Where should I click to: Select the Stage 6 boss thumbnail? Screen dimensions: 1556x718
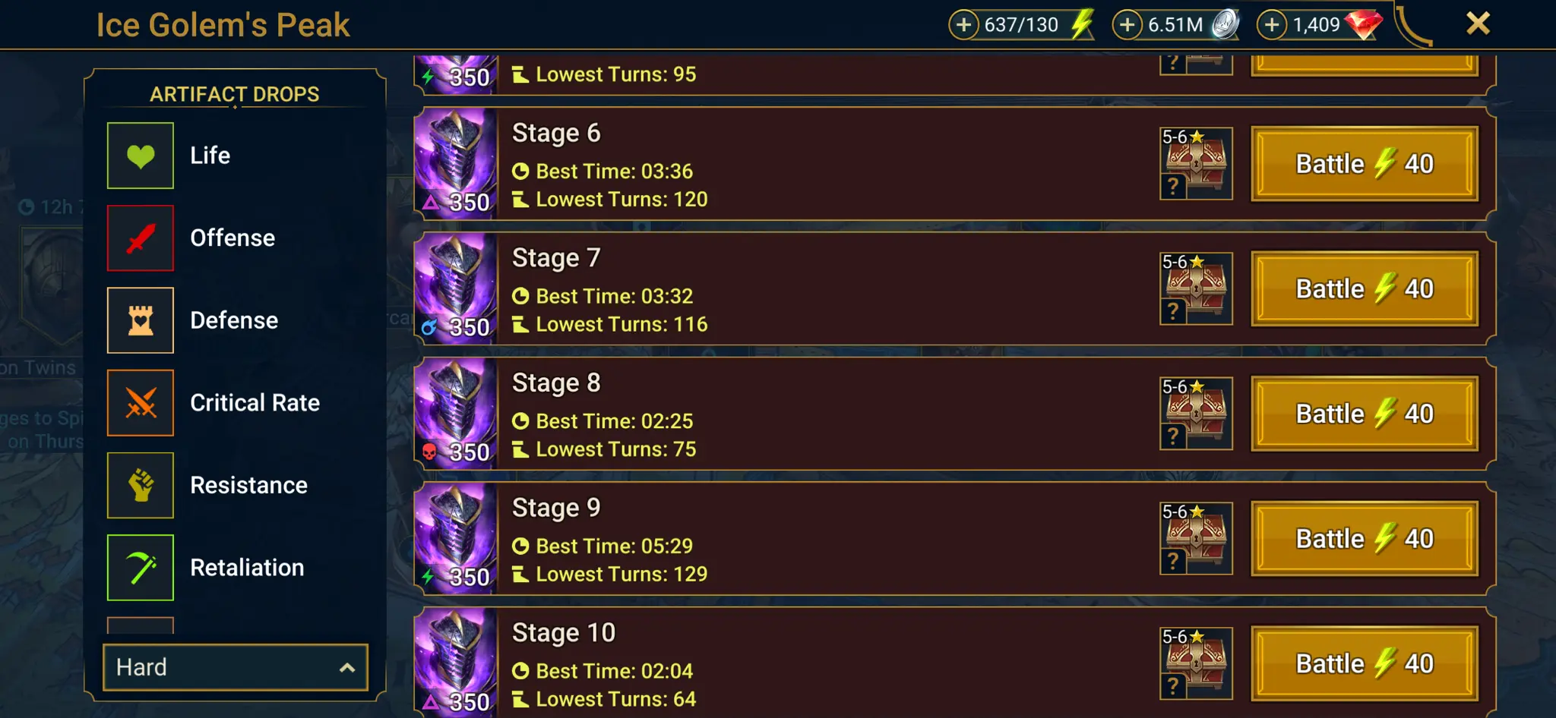coord(456,163)
